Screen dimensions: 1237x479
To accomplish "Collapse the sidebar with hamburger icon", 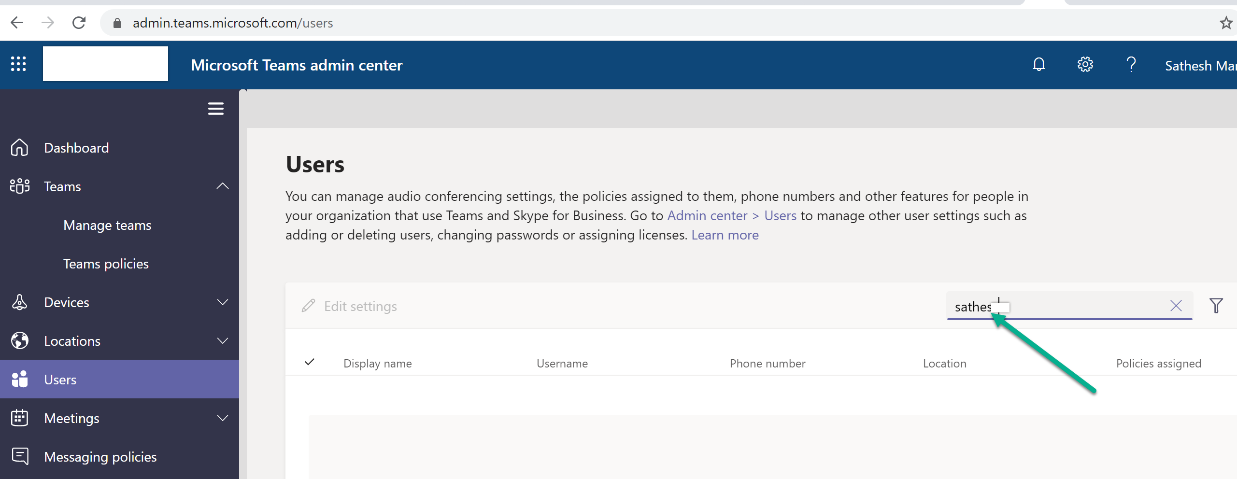I will click(x=216, y=109).
